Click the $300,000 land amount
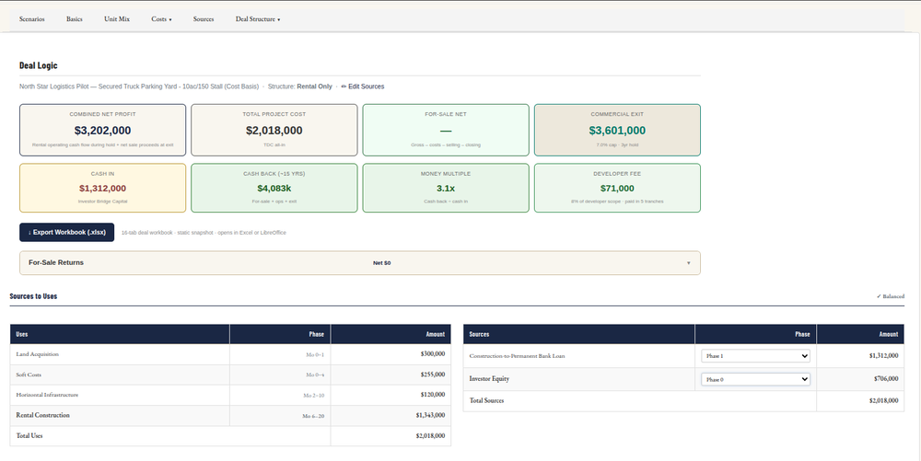 (433, 354)
